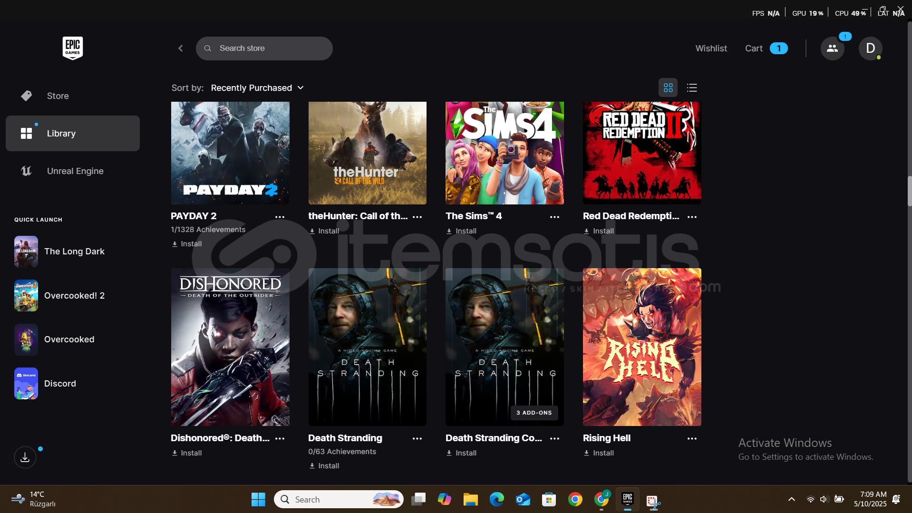Click the Search store field
Screen dimensions: 912x513
[x=264, y=48]
